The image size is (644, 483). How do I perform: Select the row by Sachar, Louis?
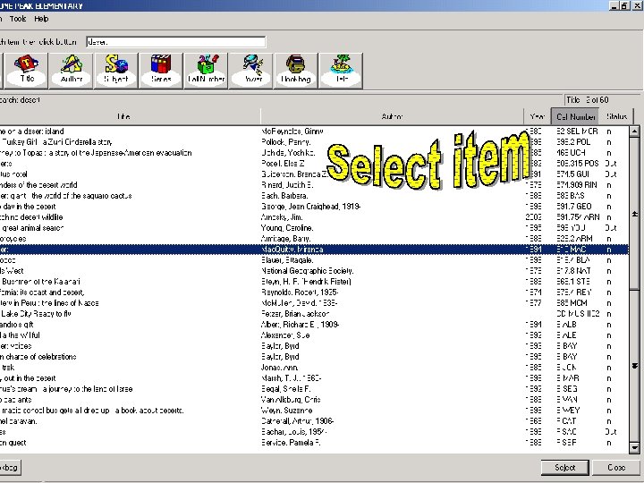314,432
